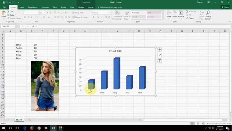The image size is (232, 131).
Task: Toggle Bold formatting
Action: (x=25, y=17)
